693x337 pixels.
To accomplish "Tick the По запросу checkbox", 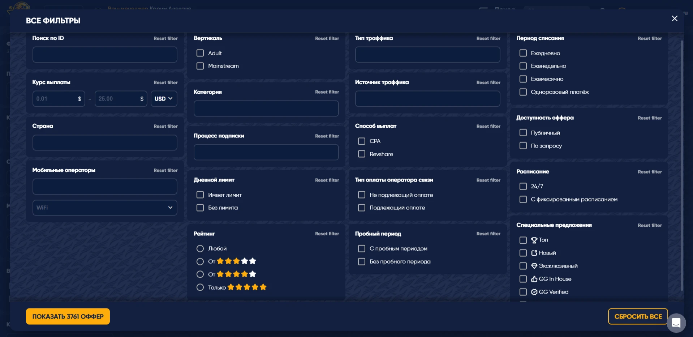I will (x=523, y=146).
